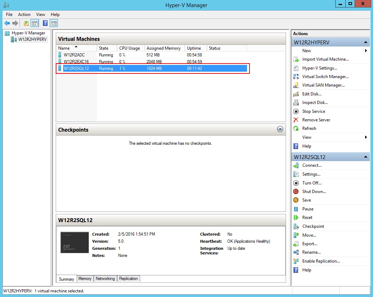Open the Action menu

pyautogui.click(x=24, y=15)
